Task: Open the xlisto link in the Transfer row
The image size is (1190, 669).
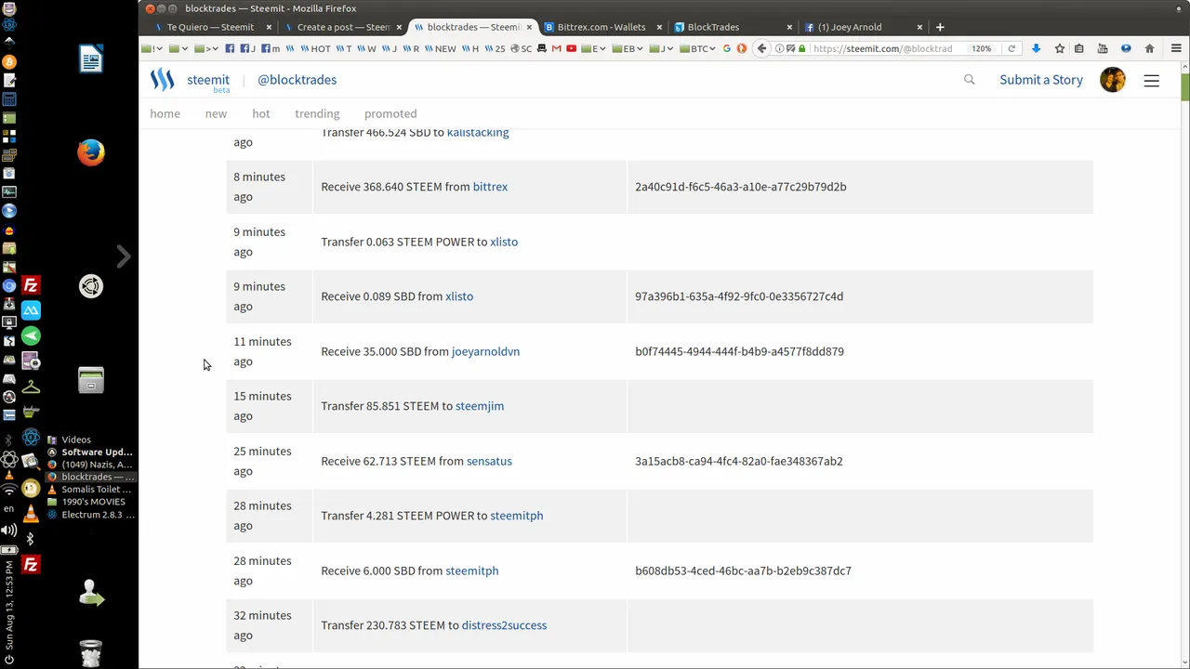Action: coord(504,242)
